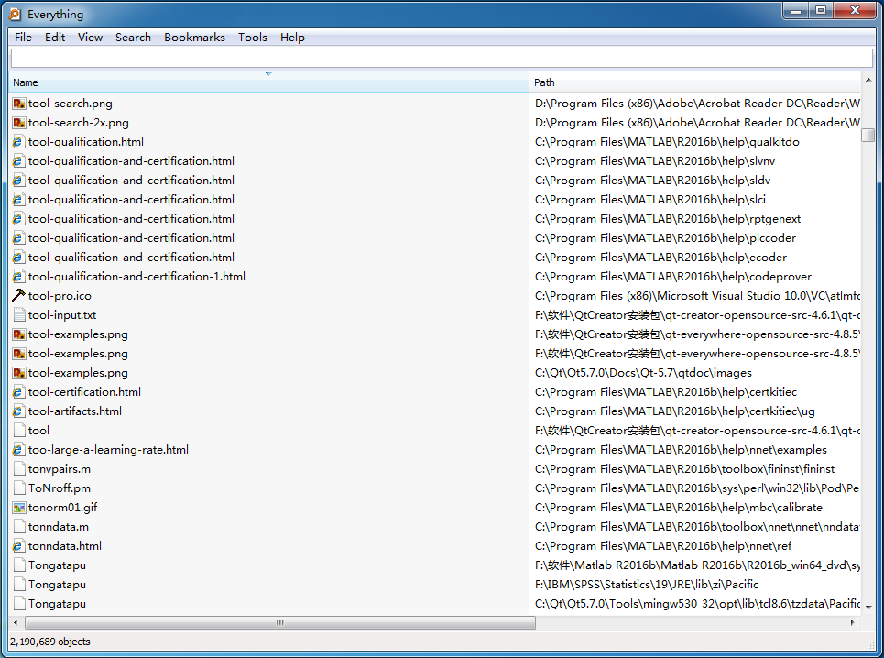Select the tonorm01.gif image icon
884x658 pixels.
click(19, 508)
